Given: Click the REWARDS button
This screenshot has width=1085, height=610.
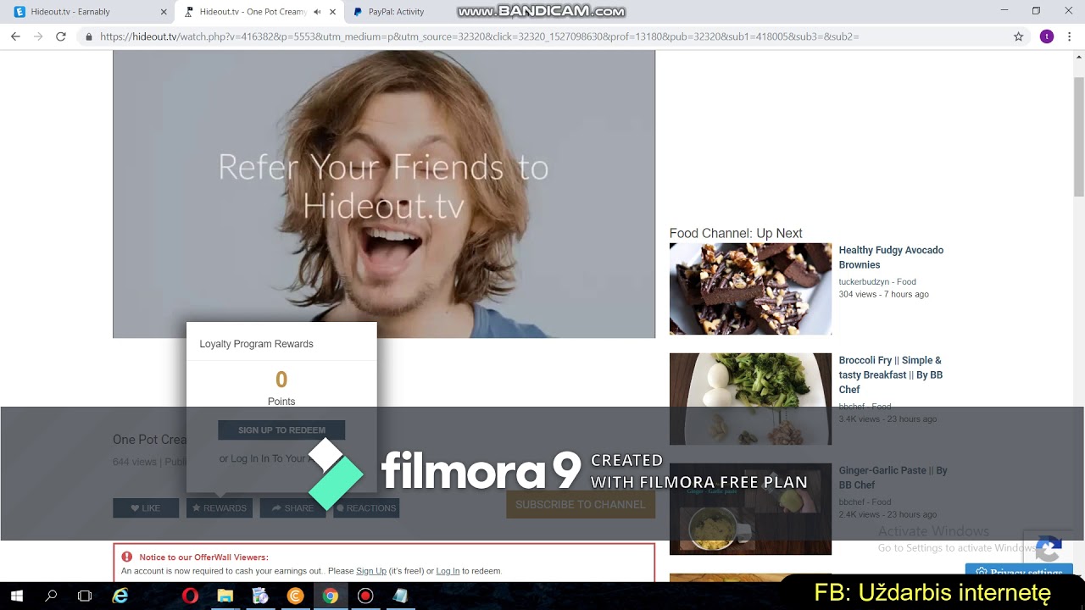Looking at the screenshot, I should [220, 508].
